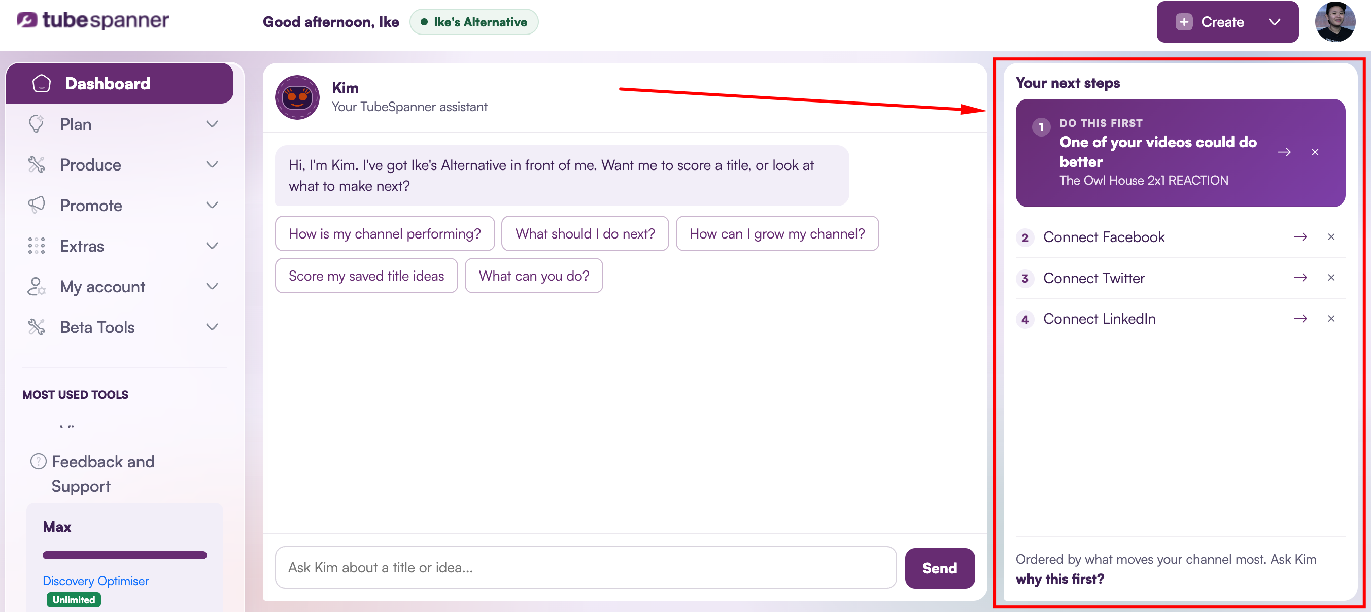Click the Plan lightbulb icon
The height and width of the screenshot is (612, 1371).
point(36,124)
